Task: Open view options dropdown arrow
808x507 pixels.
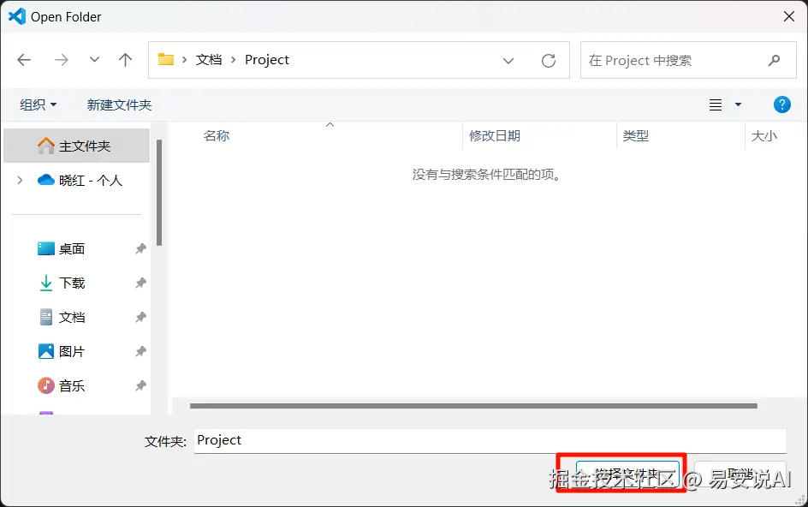Action: (738, 104)
